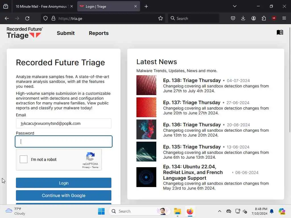Open the reCAPTCHA Privacy link
Screen dimensions: 291x218
tap(86, 167)
